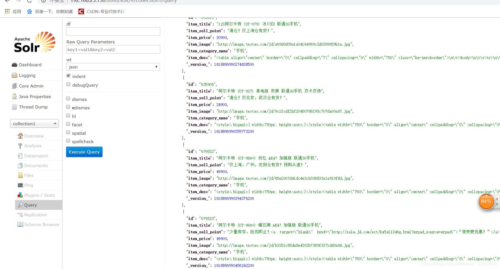Open Plugins / Stats

39,195
